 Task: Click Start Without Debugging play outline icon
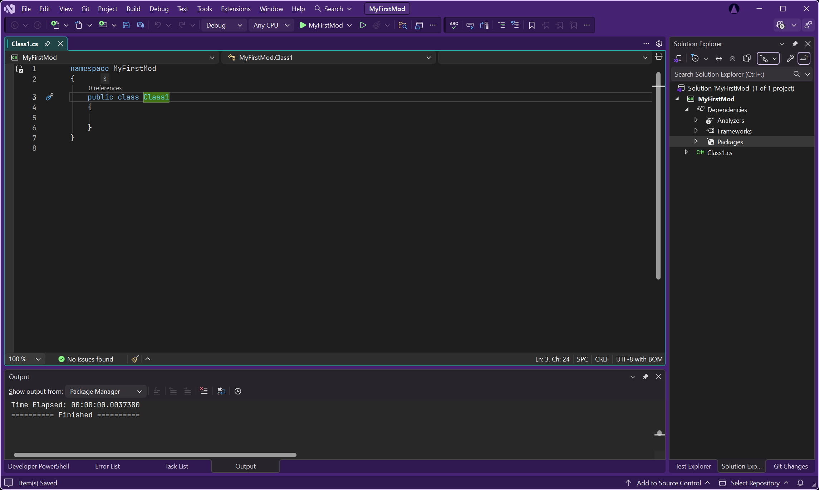click(363, 25)
